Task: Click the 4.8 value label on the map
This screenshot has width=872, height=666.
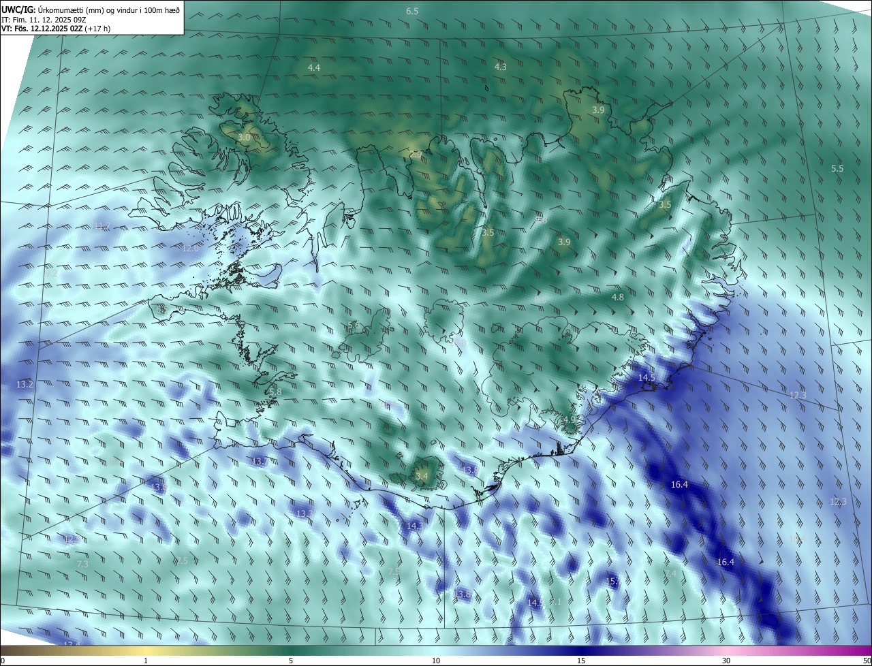Action: 618,298
